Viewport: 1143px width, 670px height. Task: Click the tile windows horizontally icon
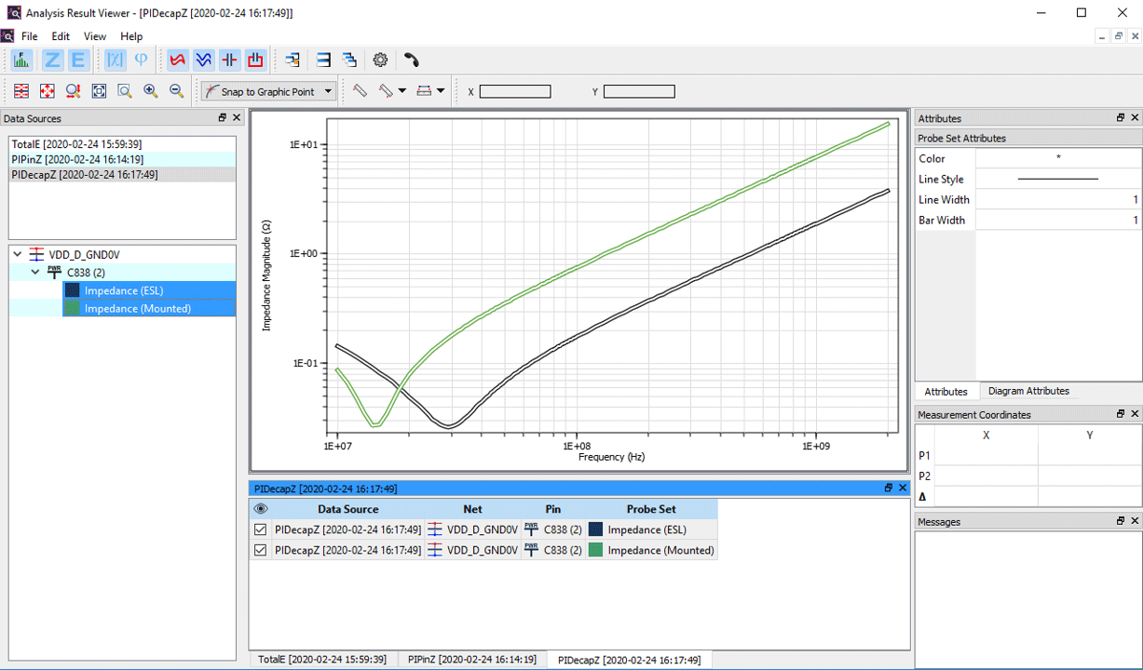323,60
